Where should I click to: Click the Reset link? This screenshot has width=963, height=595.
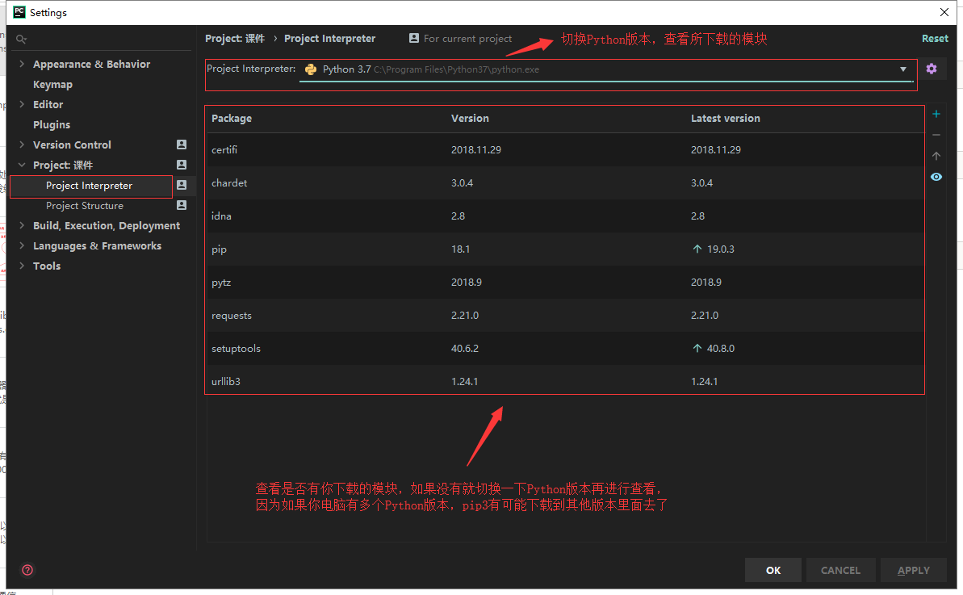coord(935,38)
